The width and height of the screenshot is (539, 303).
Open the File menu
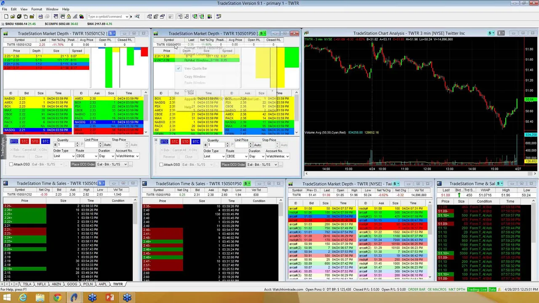(x=4, y=9)
